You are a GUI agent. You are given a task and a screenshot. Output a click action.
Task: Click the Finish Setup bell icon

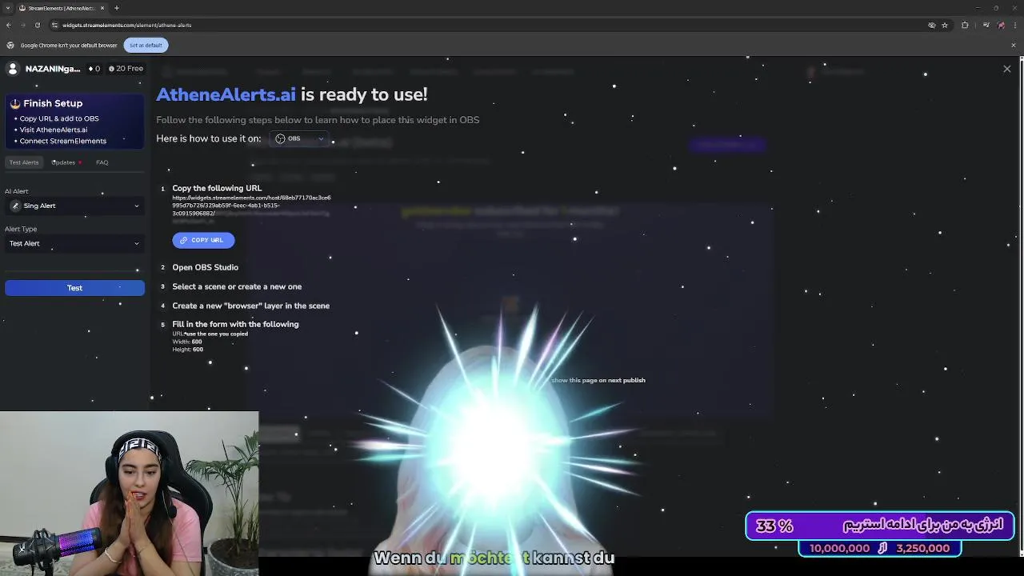pos(15,103)
